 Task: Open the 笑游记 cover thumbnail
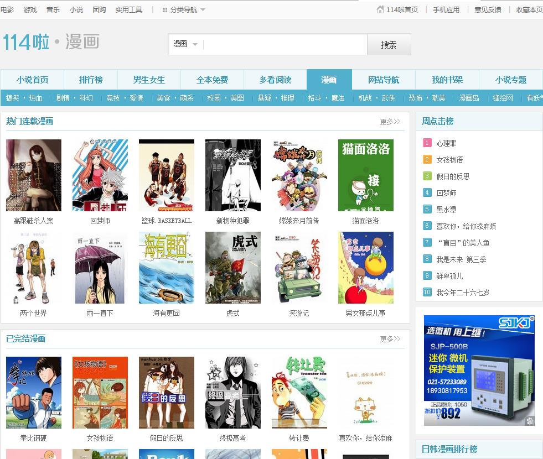tap(299, 267)
